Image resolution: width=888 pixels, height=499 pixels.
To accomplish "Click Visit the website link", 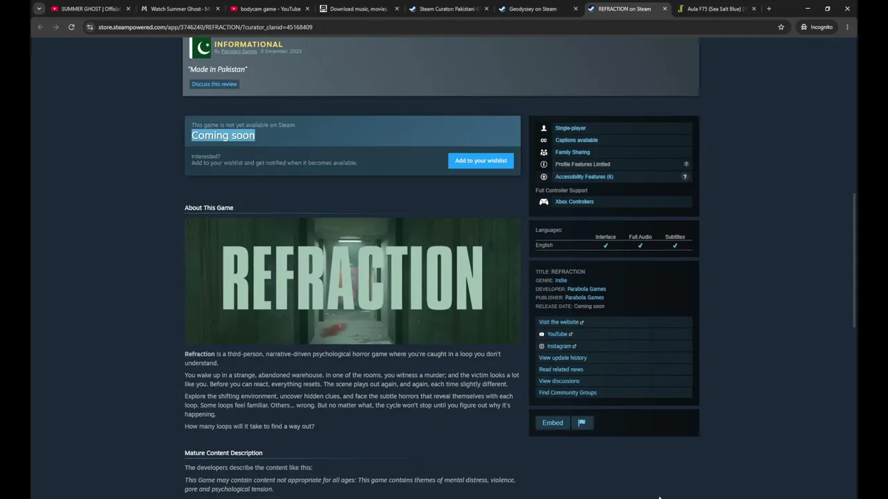I will coord(561,322).
